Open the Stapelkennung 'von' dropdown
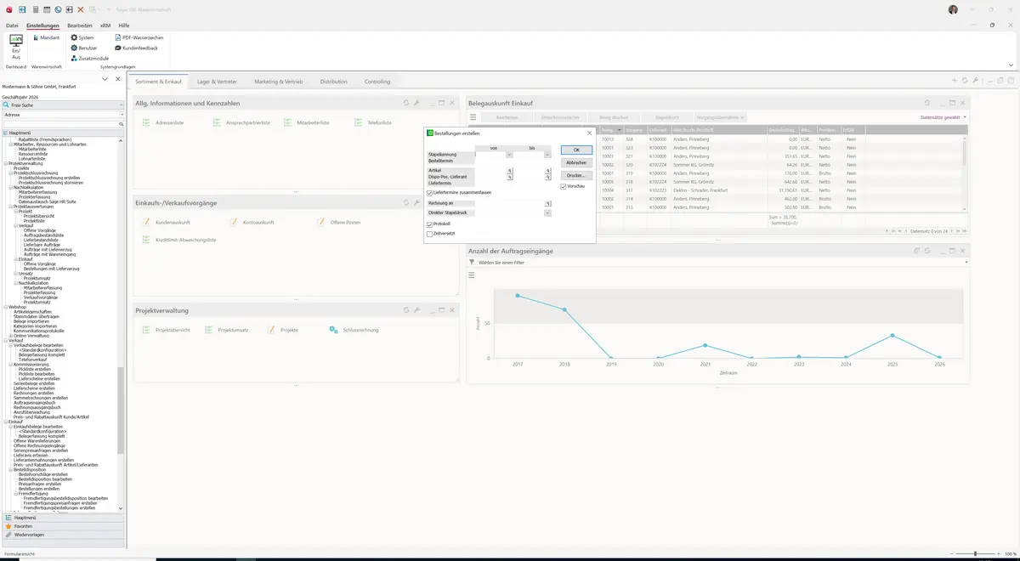The height and width of the screenshot is (561, 1020). [509, 155]
